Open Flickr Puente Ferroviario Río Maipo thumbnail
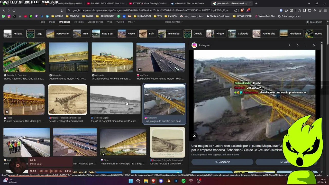This screenshot has width=329, height=185. coord(24,99)
